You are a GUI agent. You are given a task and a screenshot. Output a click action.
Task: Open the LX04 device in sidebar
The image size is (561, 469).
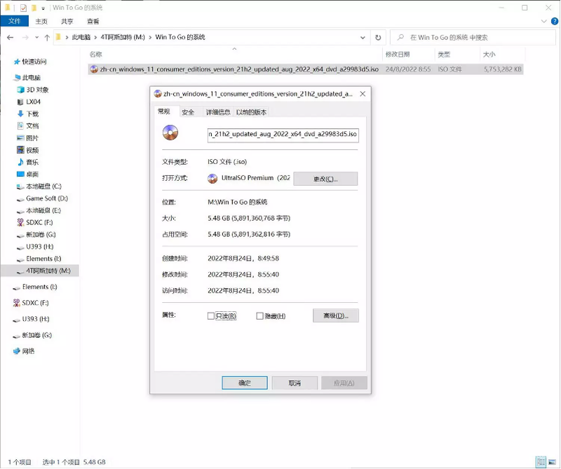coord(29,102)
